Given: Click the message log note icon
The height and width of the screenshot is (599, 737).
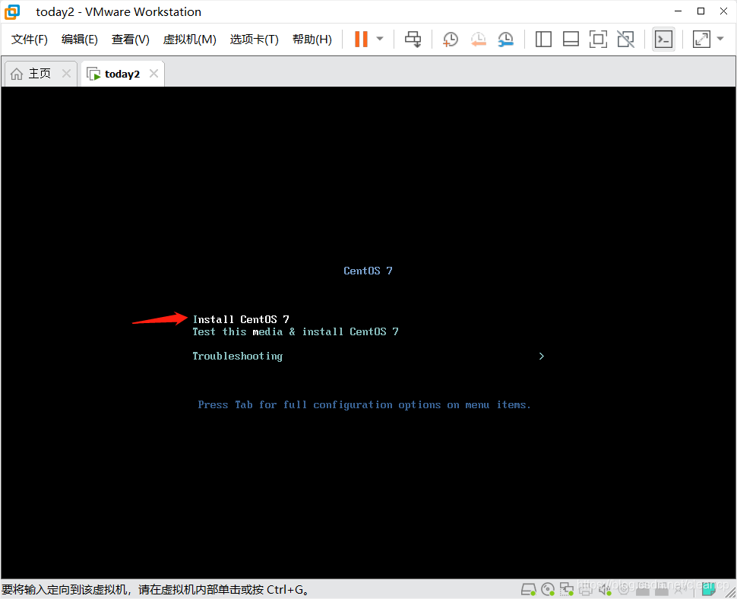Looking at the screenshot, I should pyautogui.click(x=708, y=588).
